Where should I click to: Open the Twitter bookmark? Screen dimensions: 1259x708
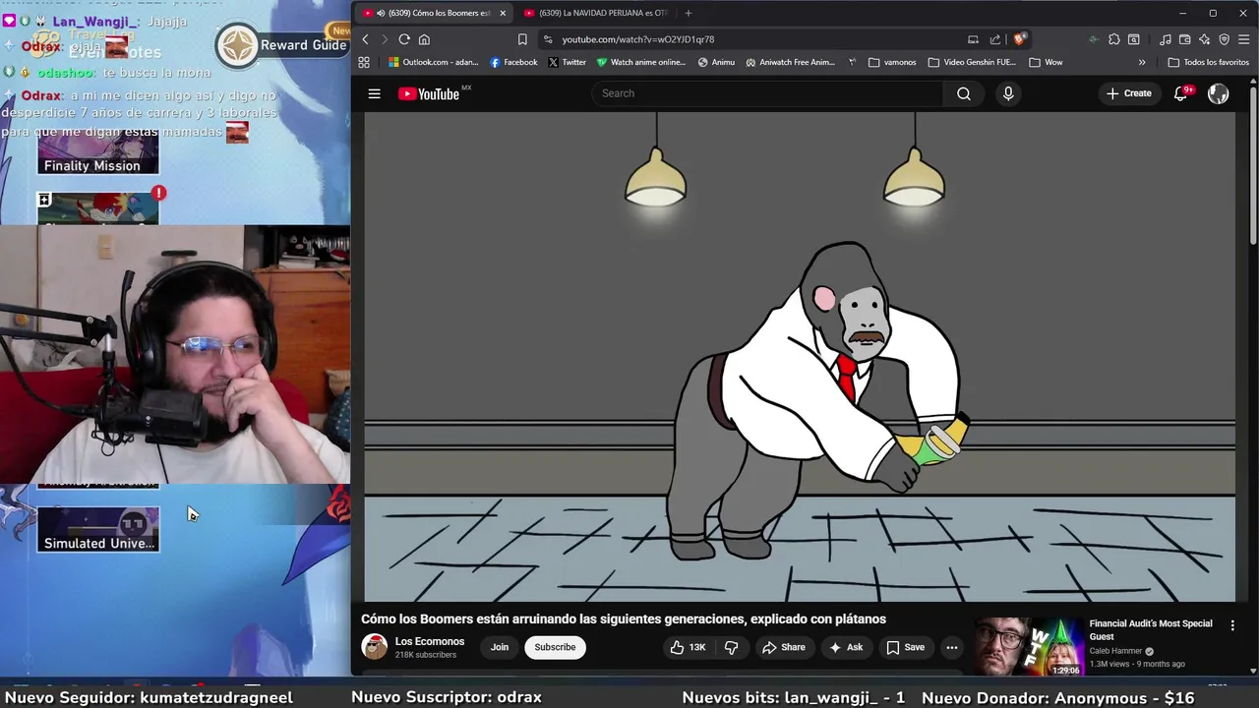(567, 62)
